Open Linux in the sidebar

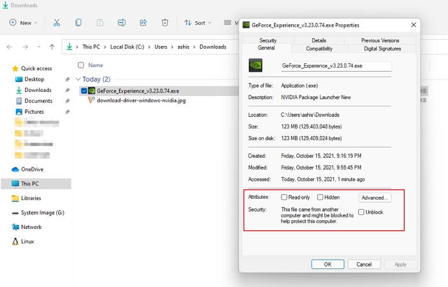(23, 242)
